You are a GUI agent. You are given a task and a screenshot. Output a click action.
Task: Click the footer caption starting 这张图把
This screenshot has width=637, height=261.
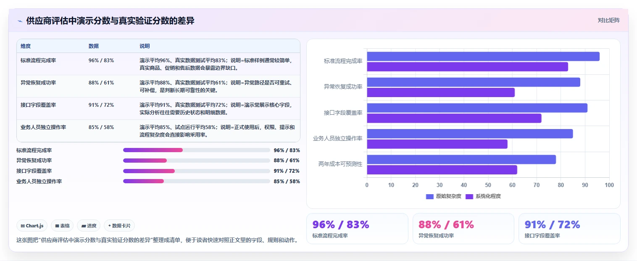click(x=158, y=240)
